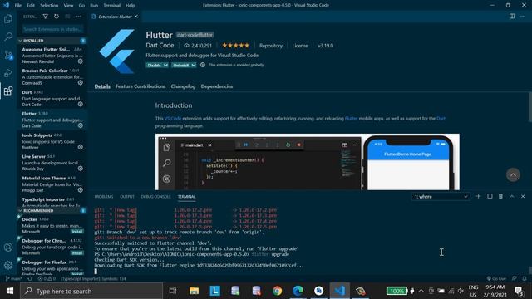Select the Flutter extension in installed list
532x299 pixels.
[x=52, y=120]
